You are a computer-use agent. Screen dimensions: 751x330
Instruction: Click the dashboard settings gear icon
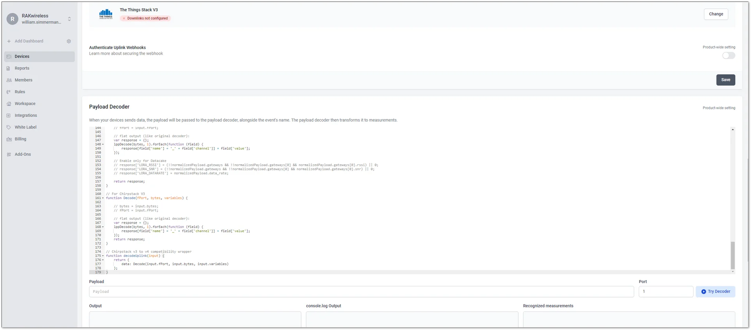pyautogui.click(x=69, y=41)
